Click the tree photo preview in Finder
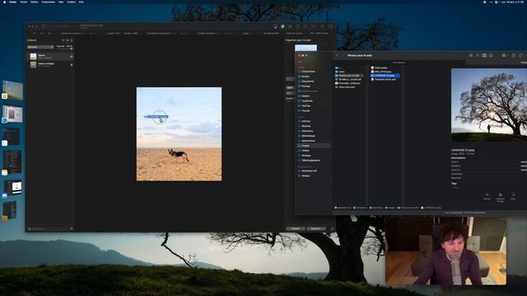This screenshot has height=296, width=527. (x=488, y=105)
